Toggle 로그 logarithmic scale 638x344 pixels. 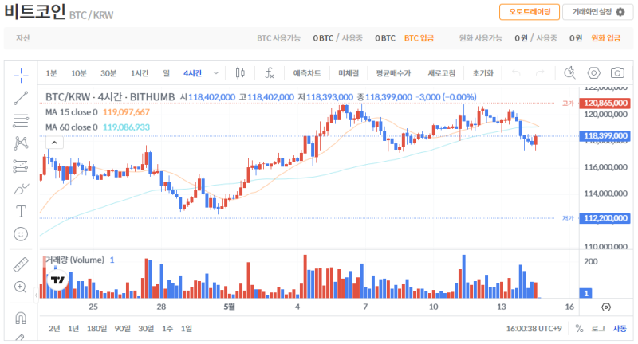[598, 328]
